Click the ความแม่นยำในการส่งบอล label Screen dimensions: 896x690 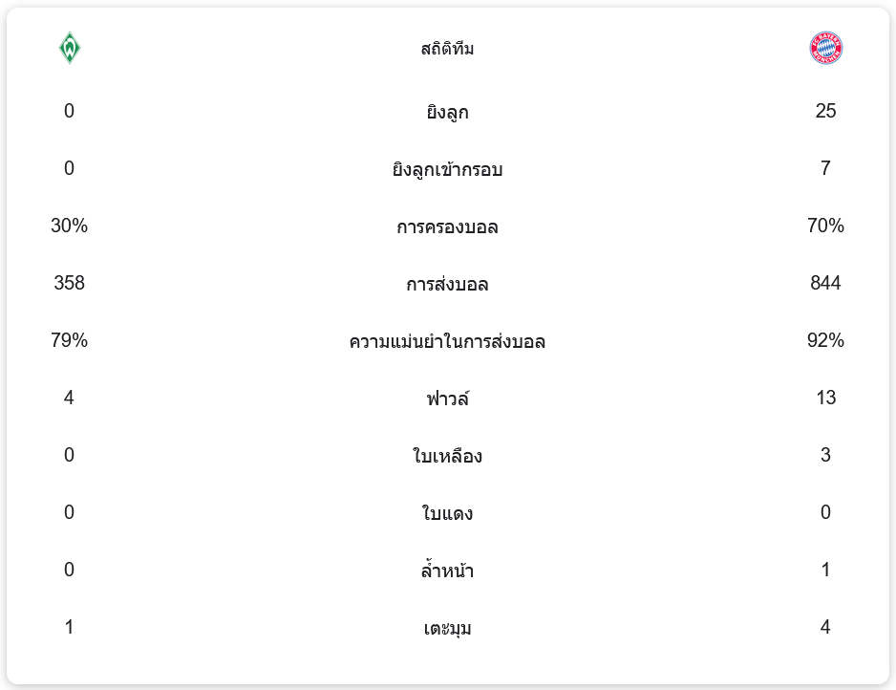[447, 341]
